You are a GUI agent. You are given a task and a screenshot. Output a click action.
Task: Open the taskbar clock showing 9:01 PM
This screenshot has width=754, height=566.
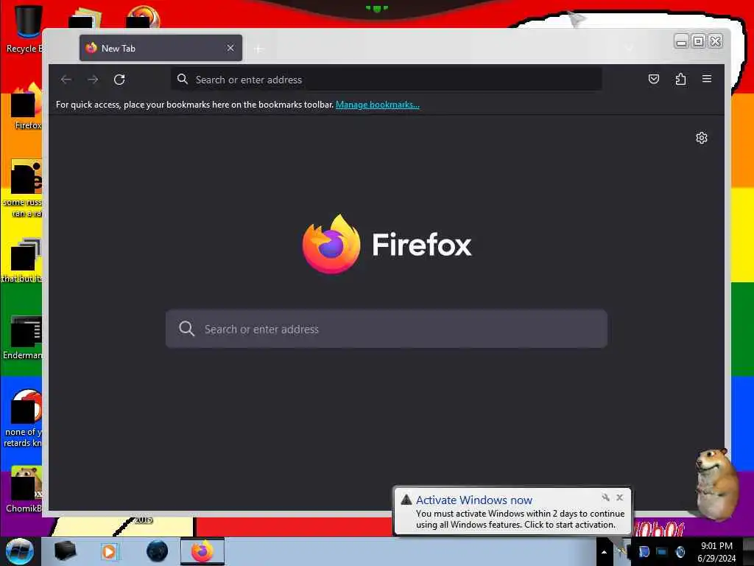point(716,552)
